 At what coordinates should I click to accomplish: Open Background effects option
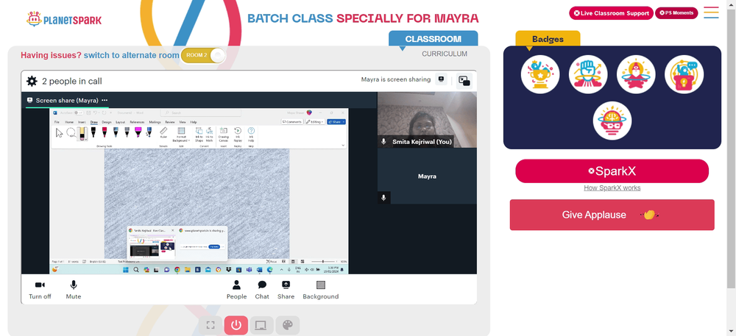click(321, 290)
